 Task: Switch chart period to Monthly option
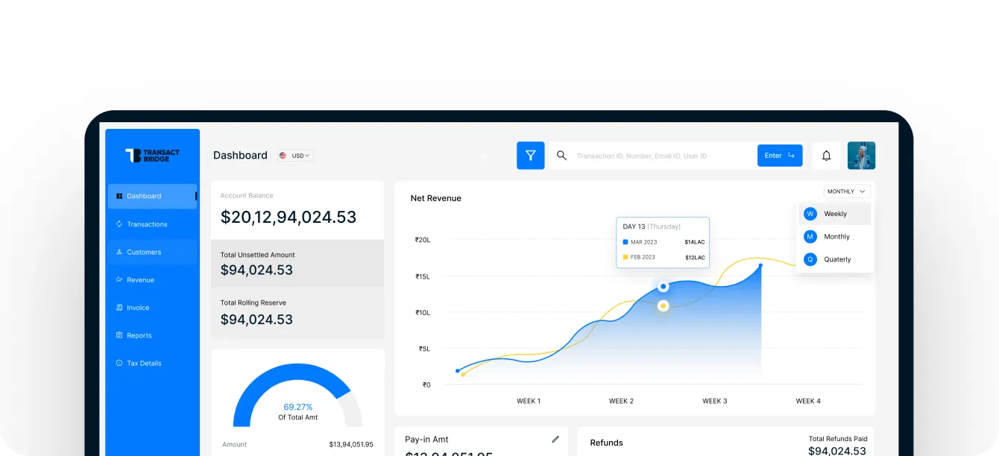click(836, 236)
